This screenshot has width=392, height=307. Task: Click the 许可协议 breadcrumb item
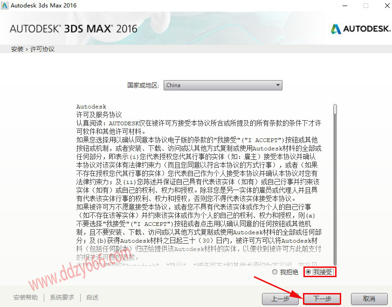click(42, 49)
